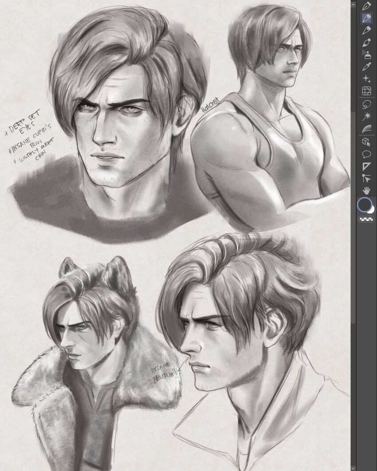This screenshot has width=377, height=471.
Task: Select the Move layer arrow tool
Action: 366,178
